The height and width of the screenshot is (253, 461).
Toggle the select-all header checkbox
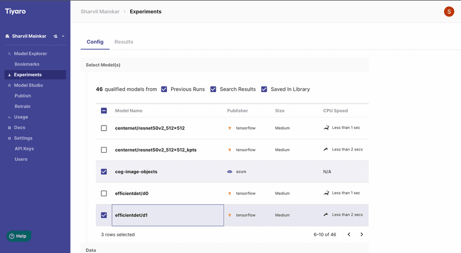tap(104, 111)
